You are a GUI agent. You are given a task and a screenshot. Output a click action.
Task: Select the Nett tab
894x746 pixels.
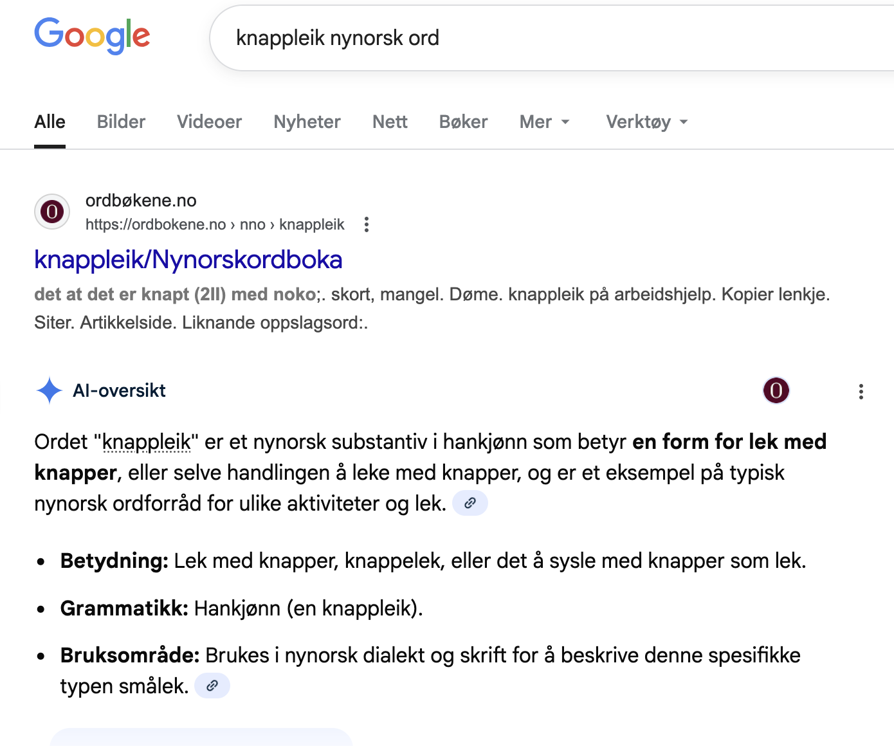pos(390,122)
